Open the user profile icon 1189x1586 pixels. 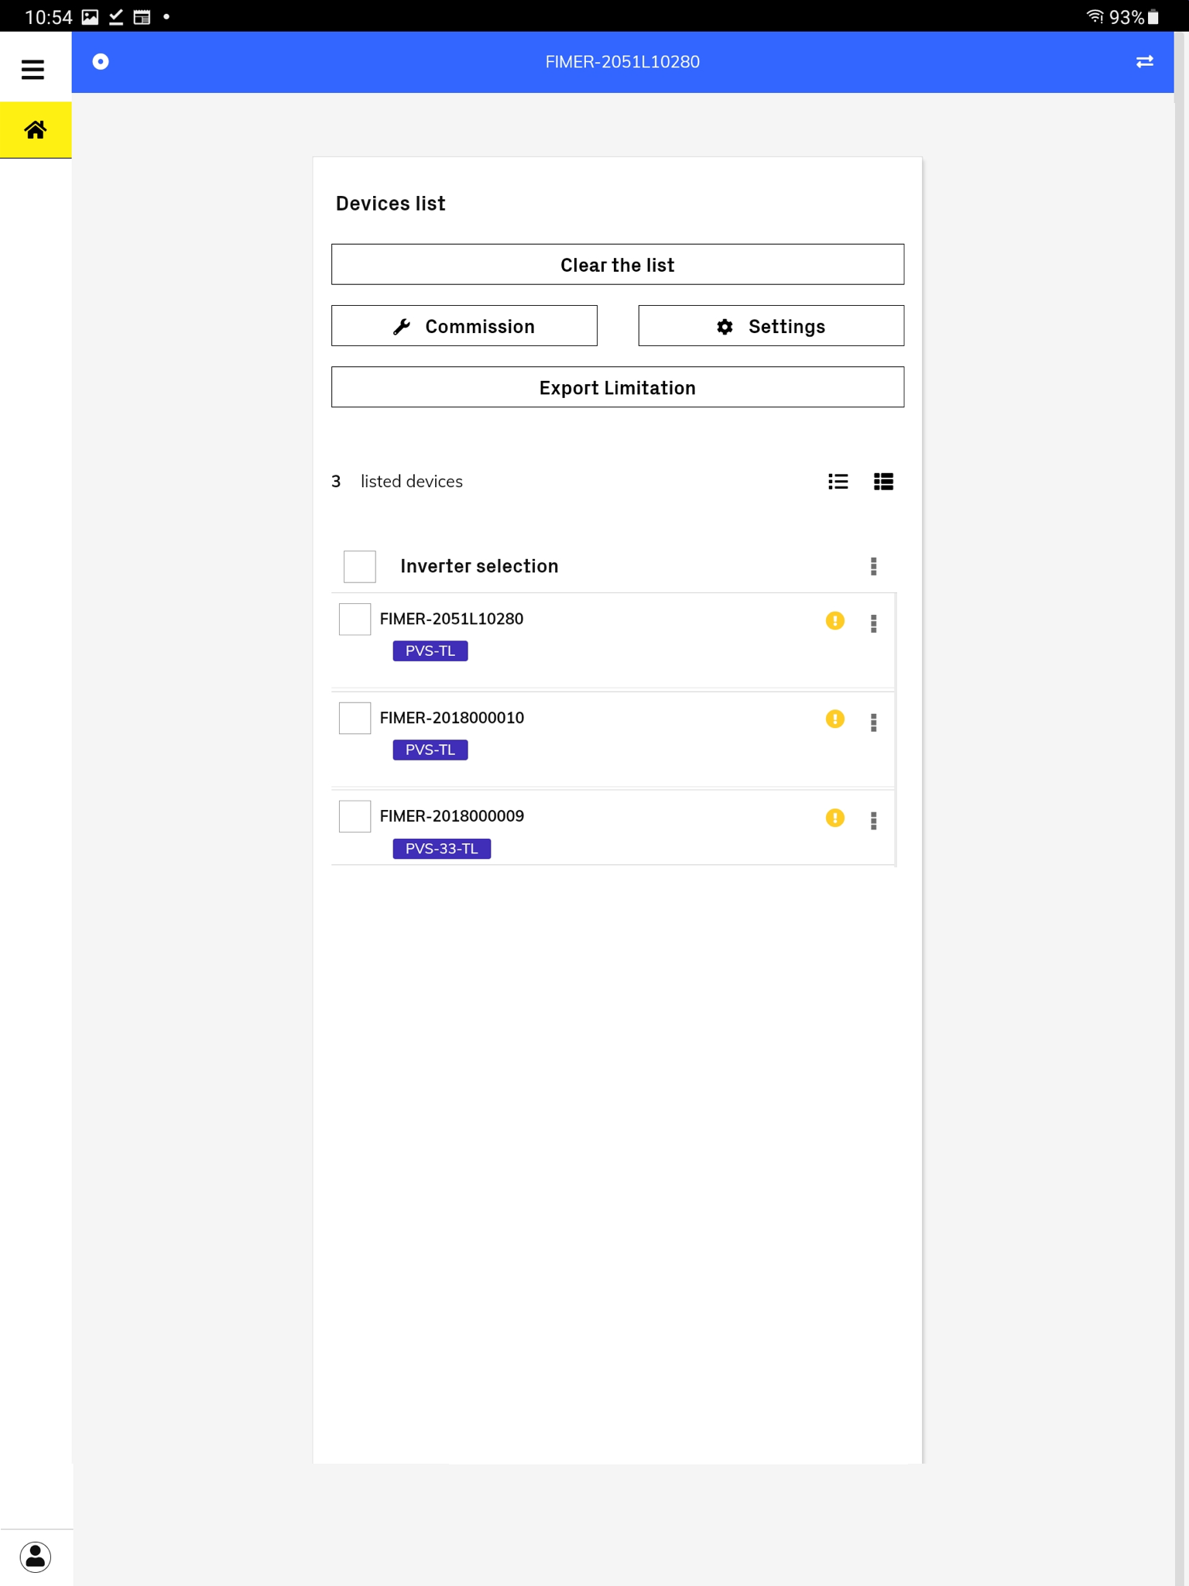36,1557
